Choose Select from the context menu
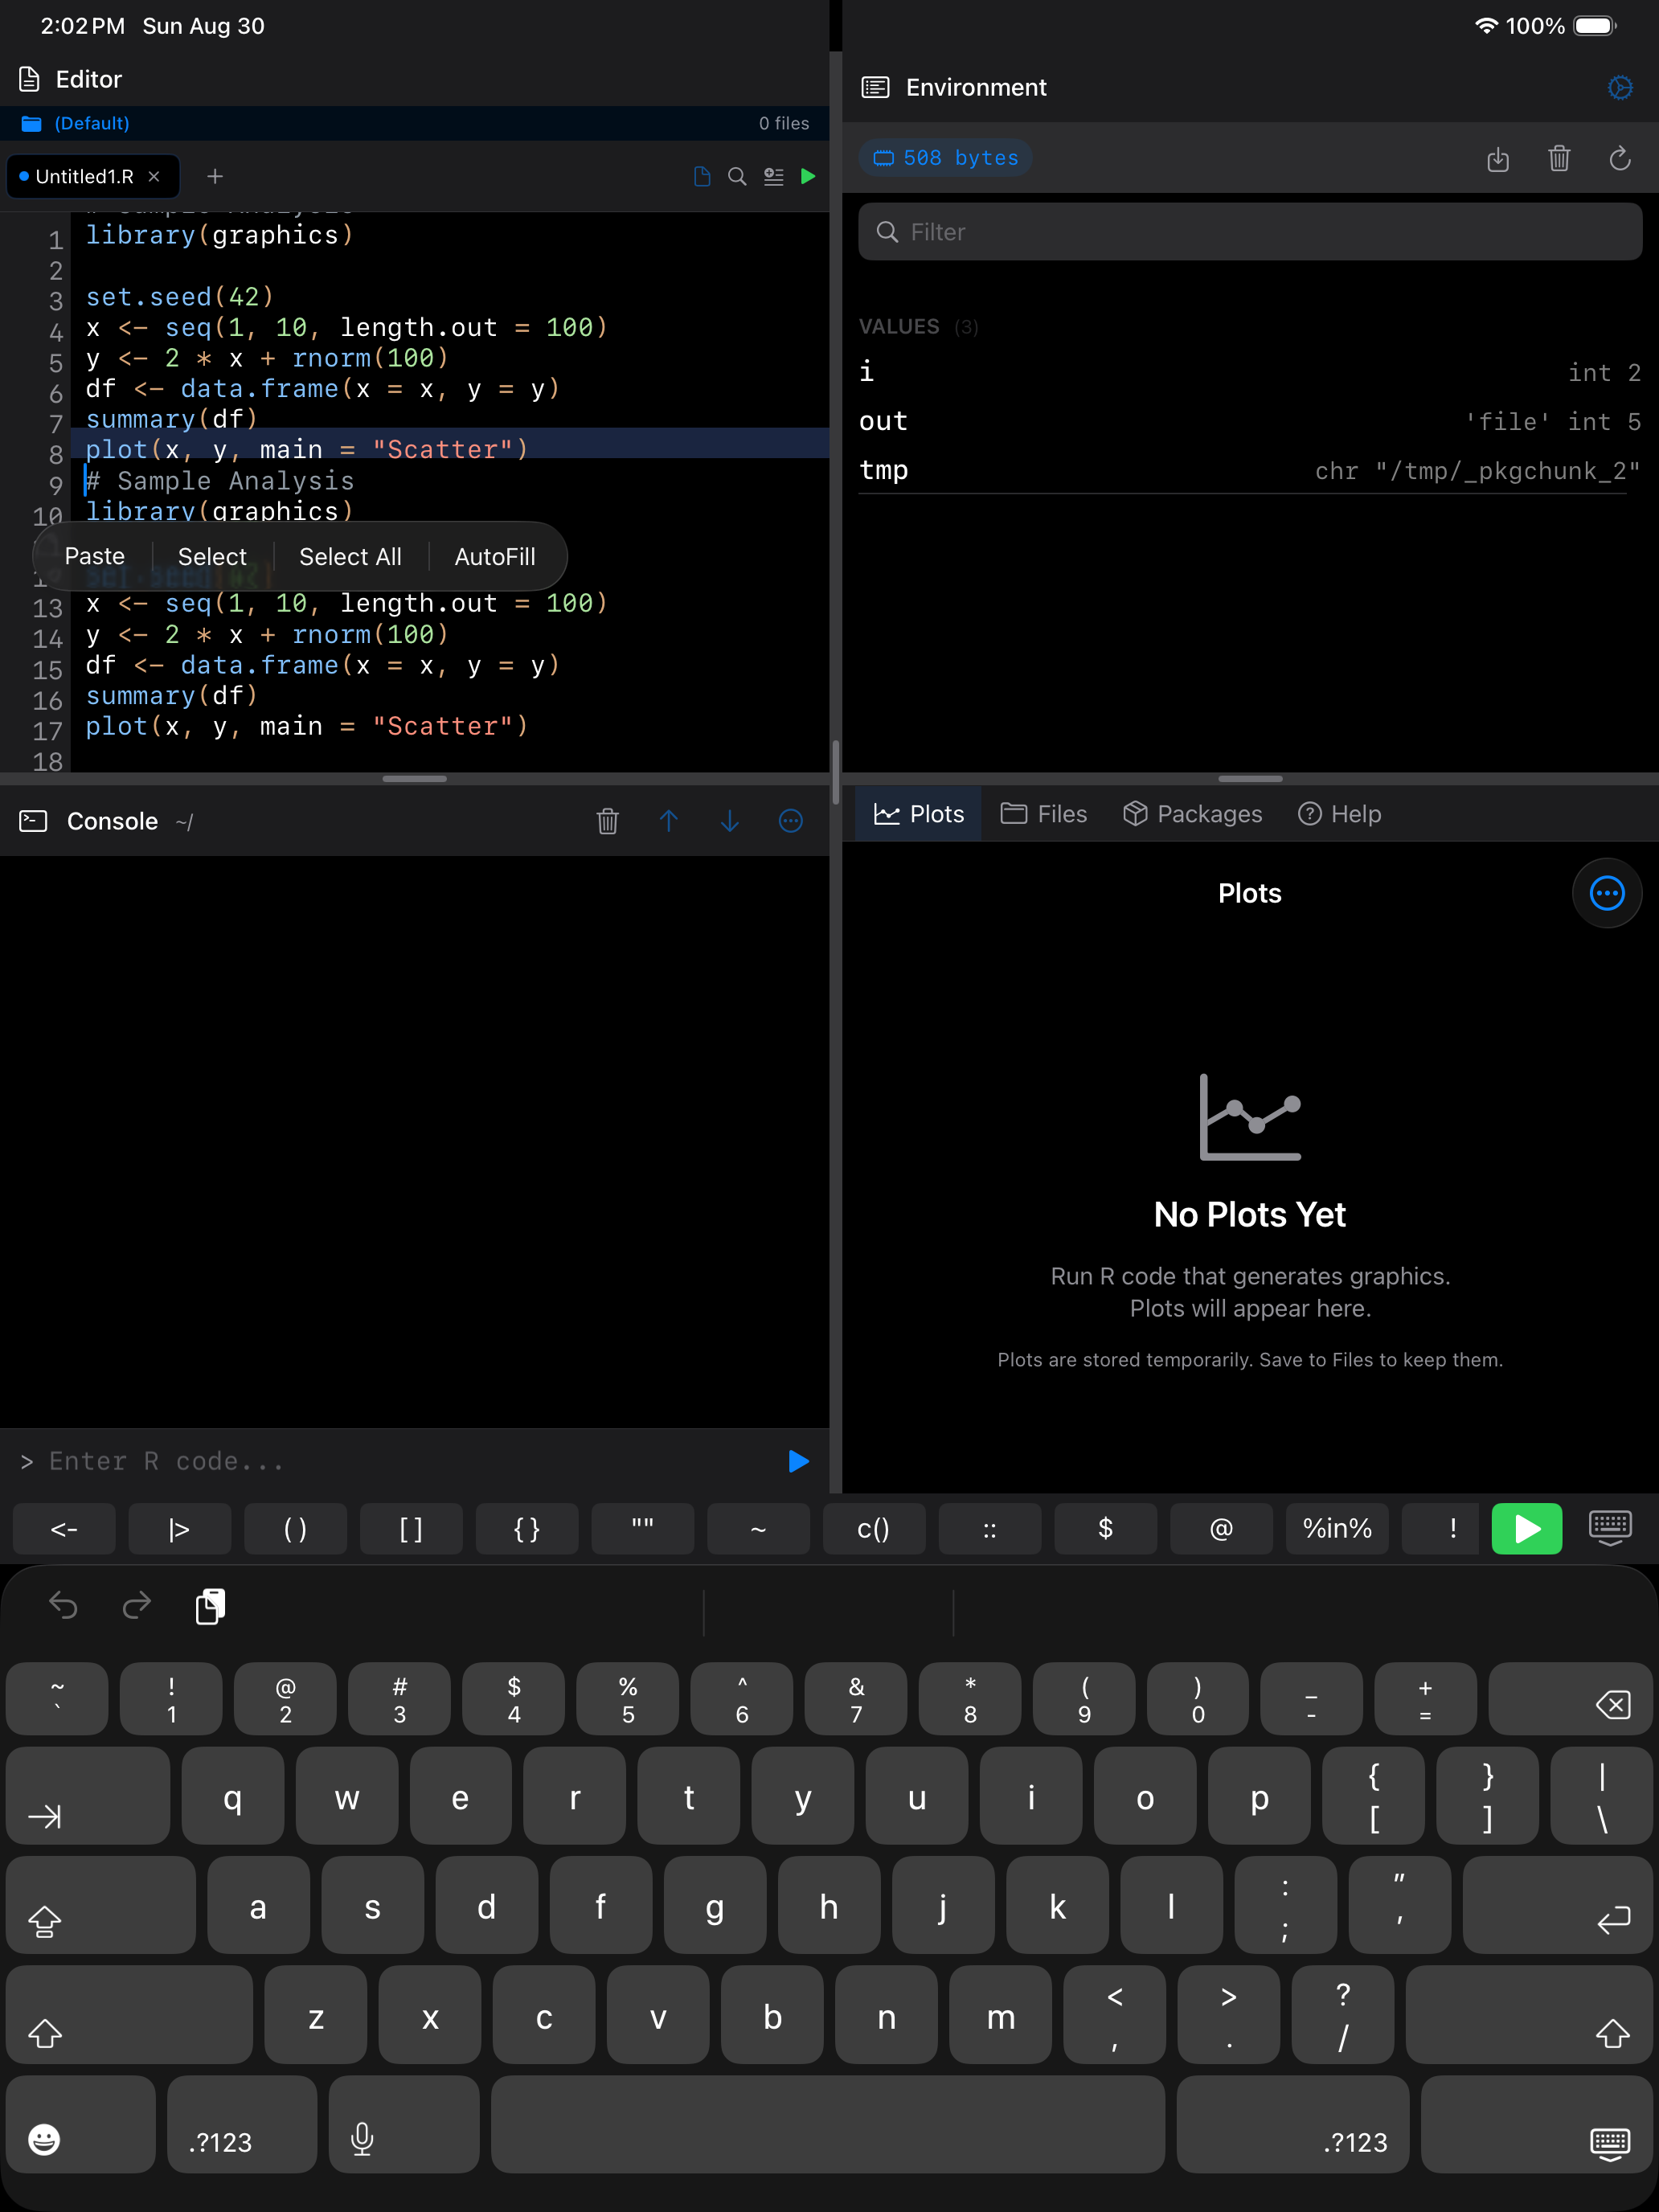 pos(212,556)
